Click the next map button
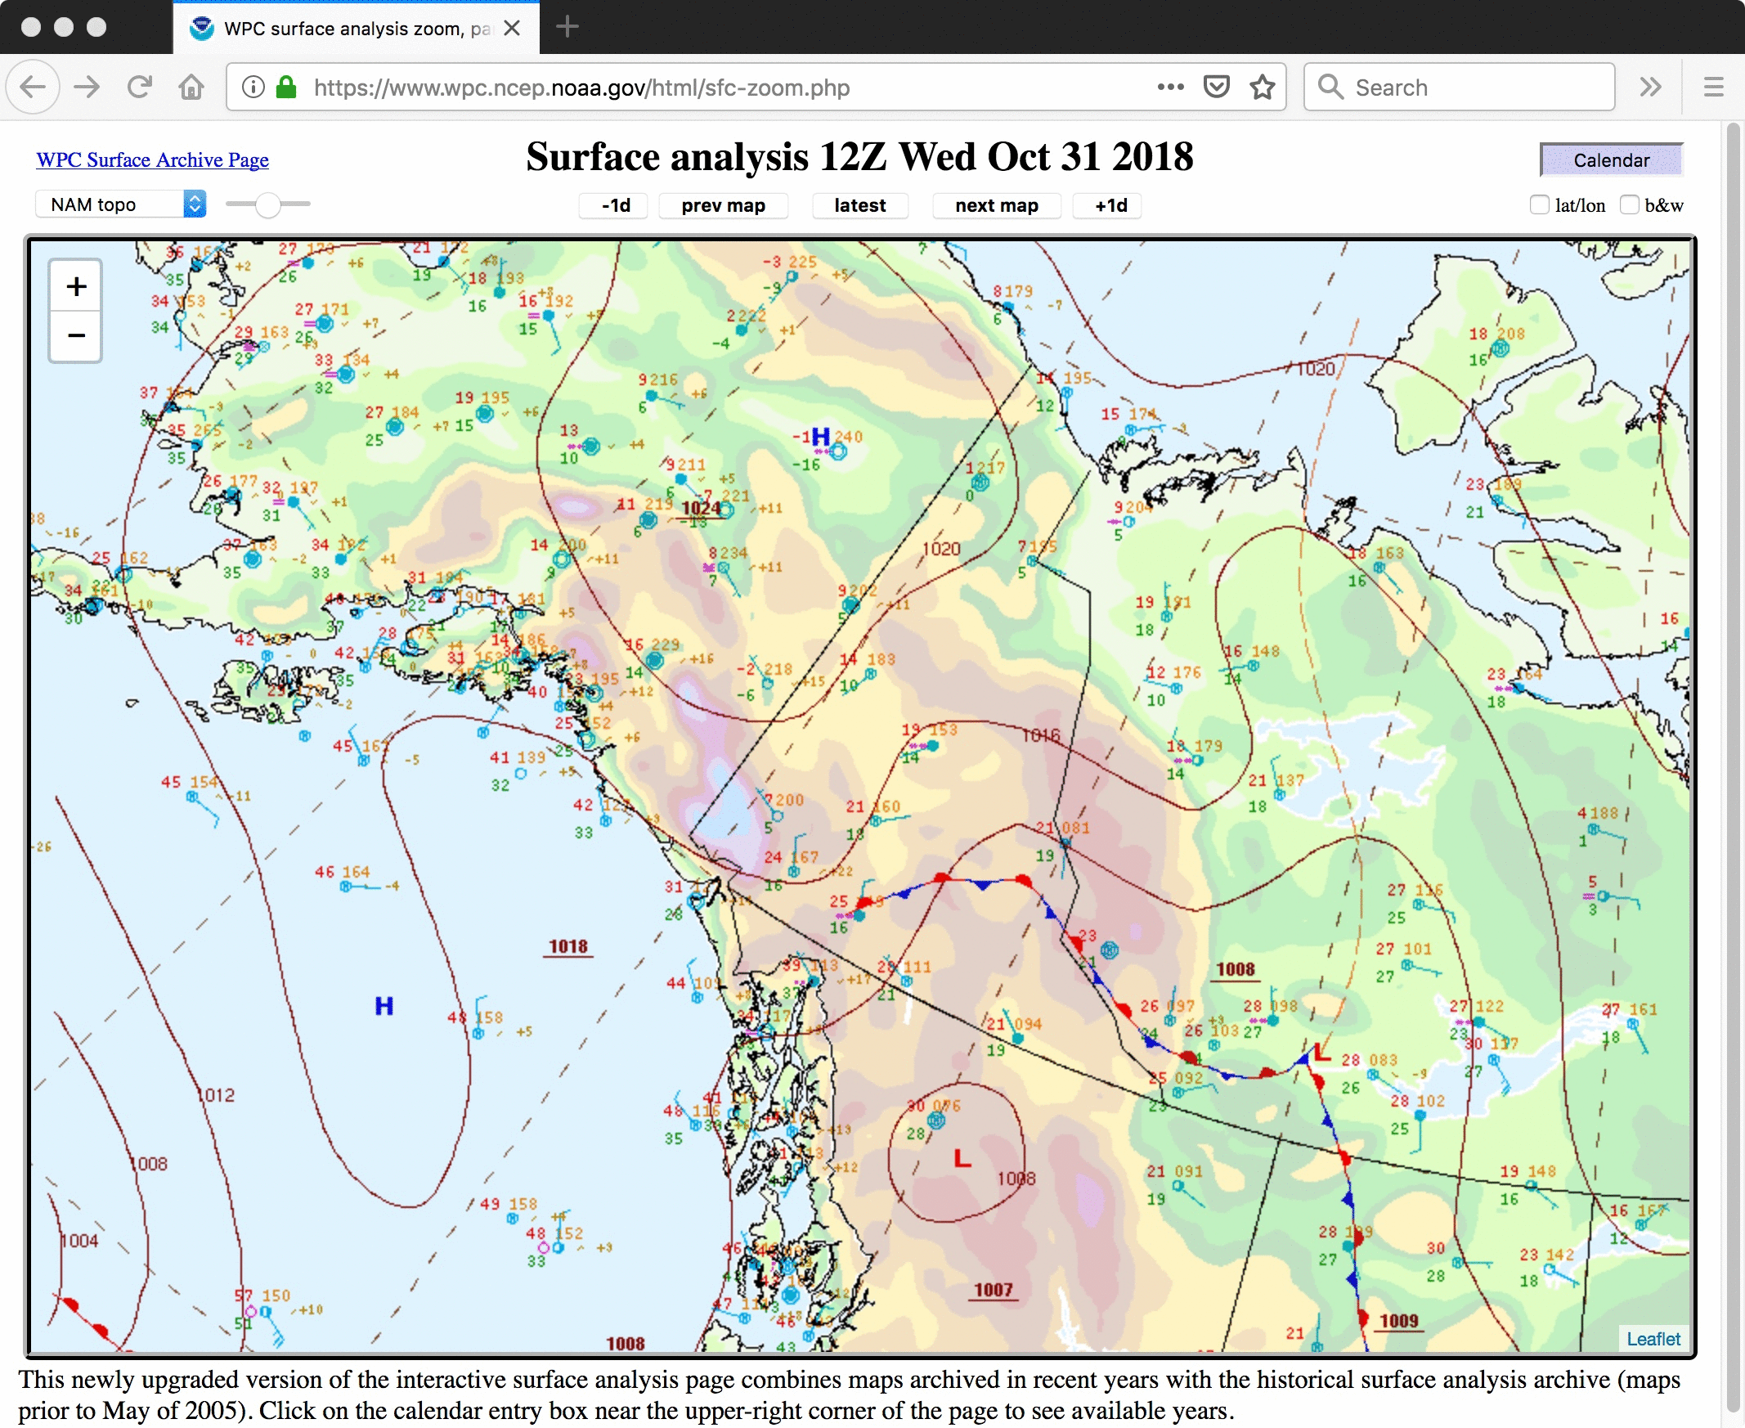Screen dimensions: 1745x1428 pos(996,205)
